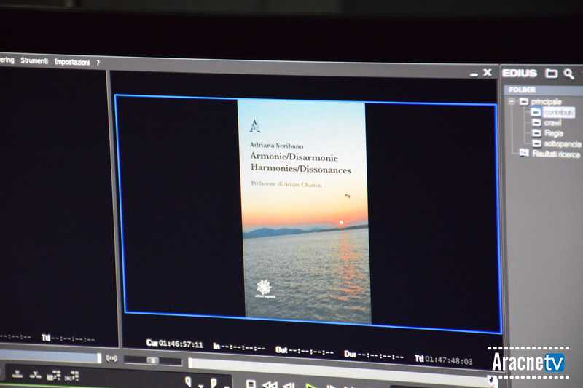
Task: Click the Ttl timecode 01:47:48:03
Action: (444, 360)
